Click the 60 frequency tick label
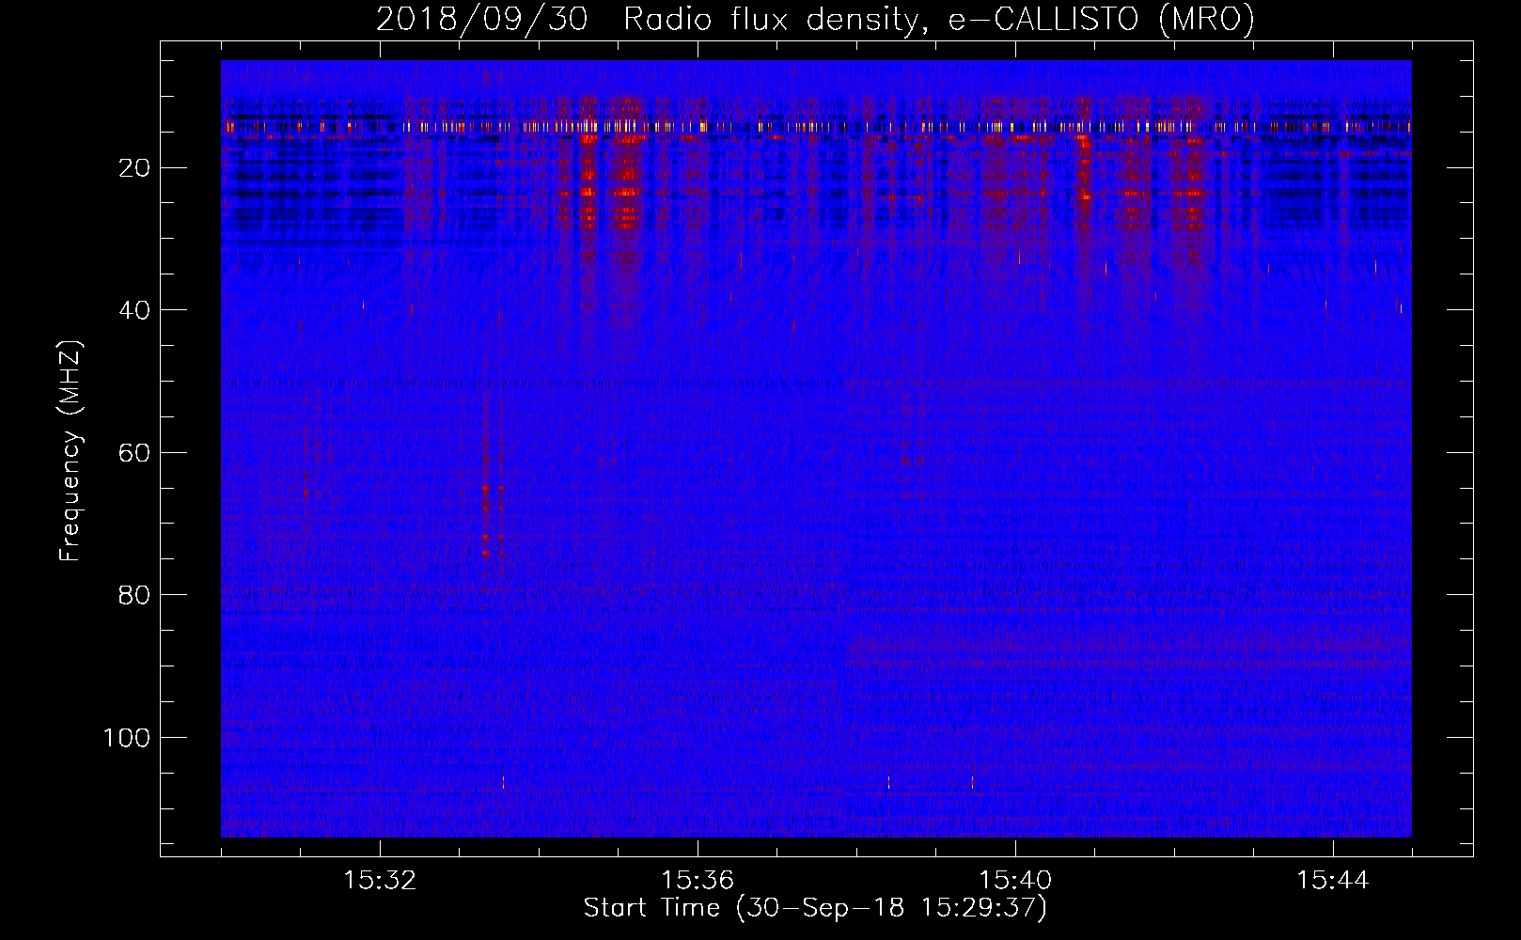The image size is (1521, 940). click(x=135, y=453)
